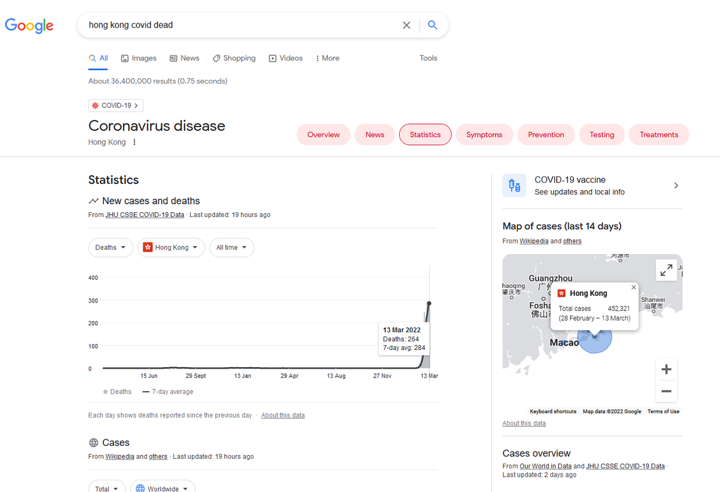This screenshot has height=492, width=720.
Task: Select the Symptoms pill
Action: click(485, 135)
